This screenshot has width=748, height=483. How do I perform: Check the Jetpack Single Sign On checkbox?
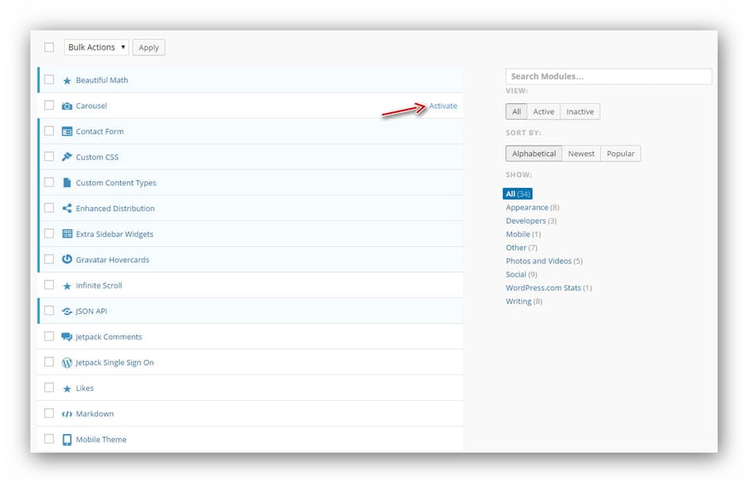(49, 362)
